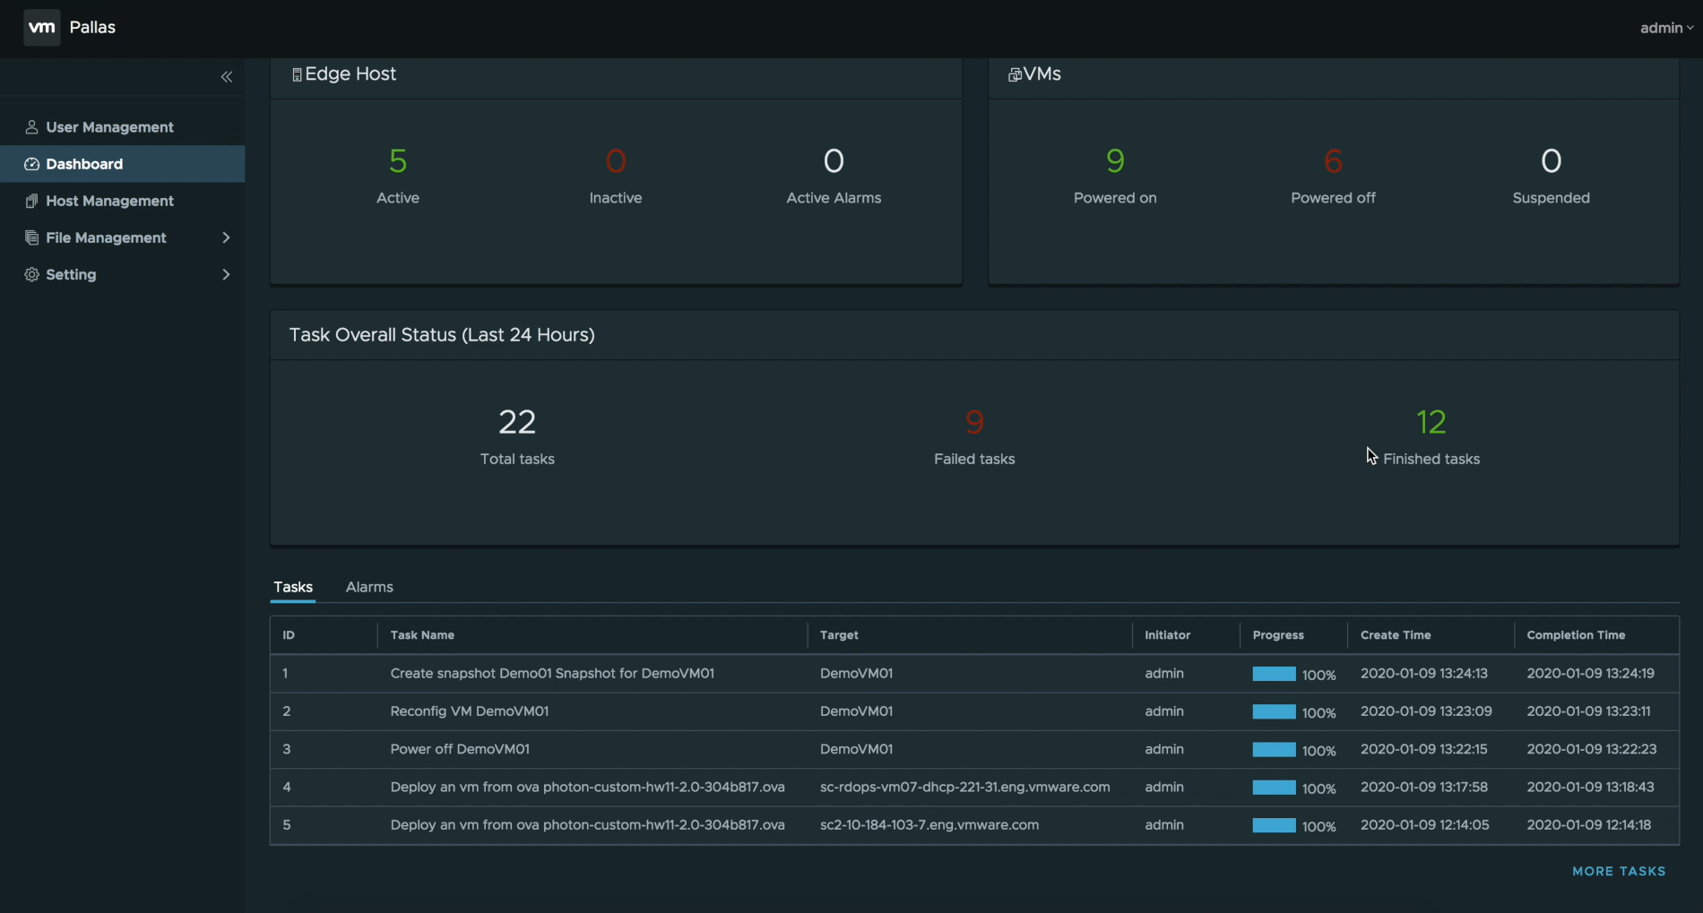Click the VMware vm logo icon
The height and width of the screenshot is (913, 1703).
[x=41, y=28]
